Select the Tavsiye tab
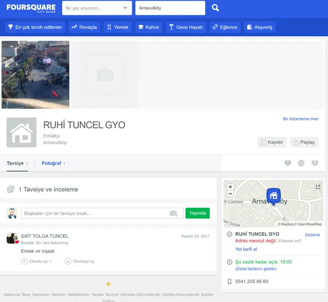The image size is (328, 302). (15, 164)
